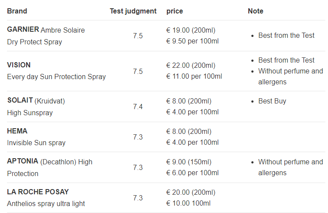Click SOLAIT's 7.4 test score
Viewport: 328px width, 213px height.
pos(138,106)
